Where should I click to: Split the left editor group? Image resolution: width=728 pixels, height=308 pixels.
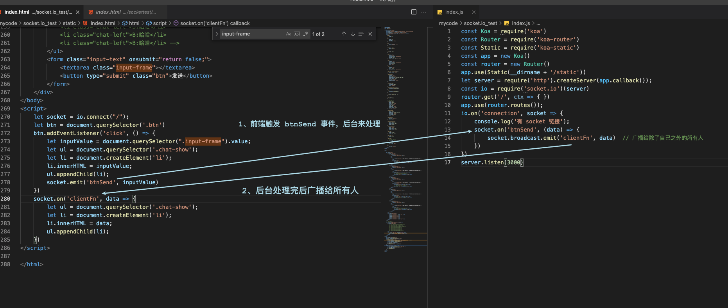tap(414, 12)
